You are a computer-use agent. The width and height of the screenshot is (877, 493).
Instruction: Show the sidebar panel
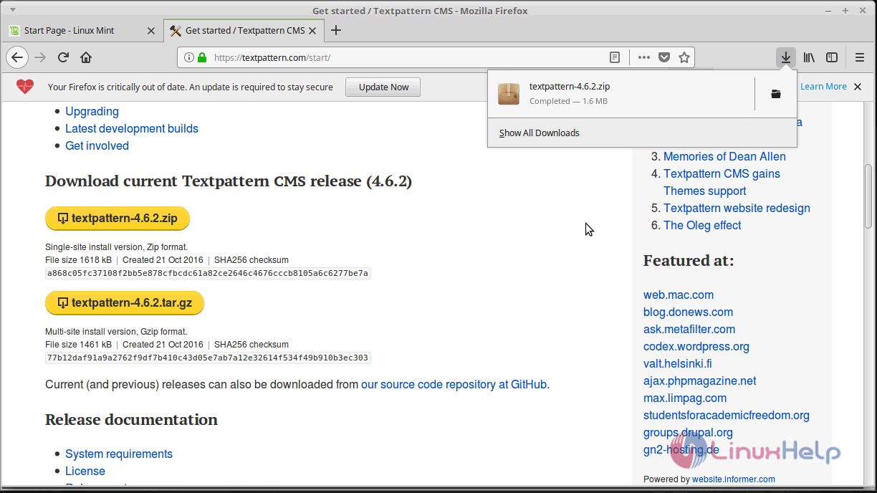tap(832, 57)
